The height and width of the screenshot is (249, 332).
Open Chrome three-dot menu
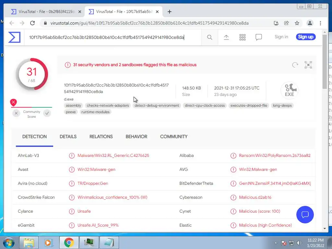[x=320, y=23]
